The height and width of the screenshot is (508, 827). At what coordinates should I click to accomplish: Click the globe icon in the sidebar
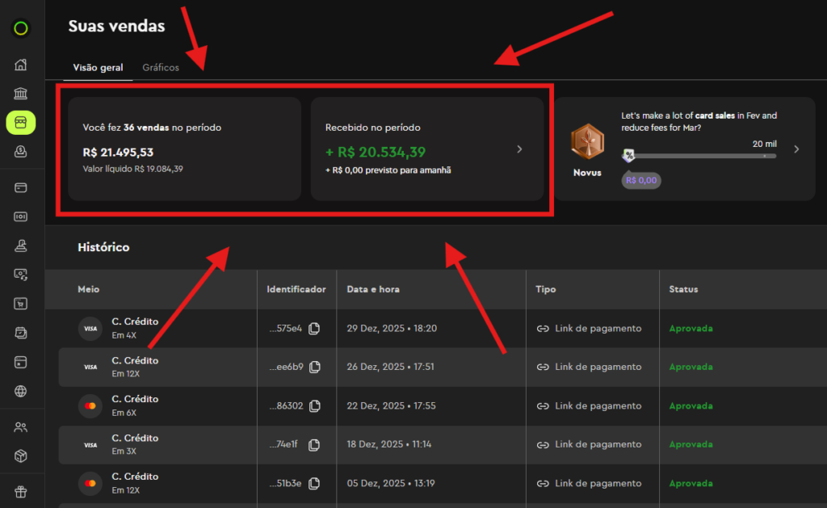[x=21, y=391]
